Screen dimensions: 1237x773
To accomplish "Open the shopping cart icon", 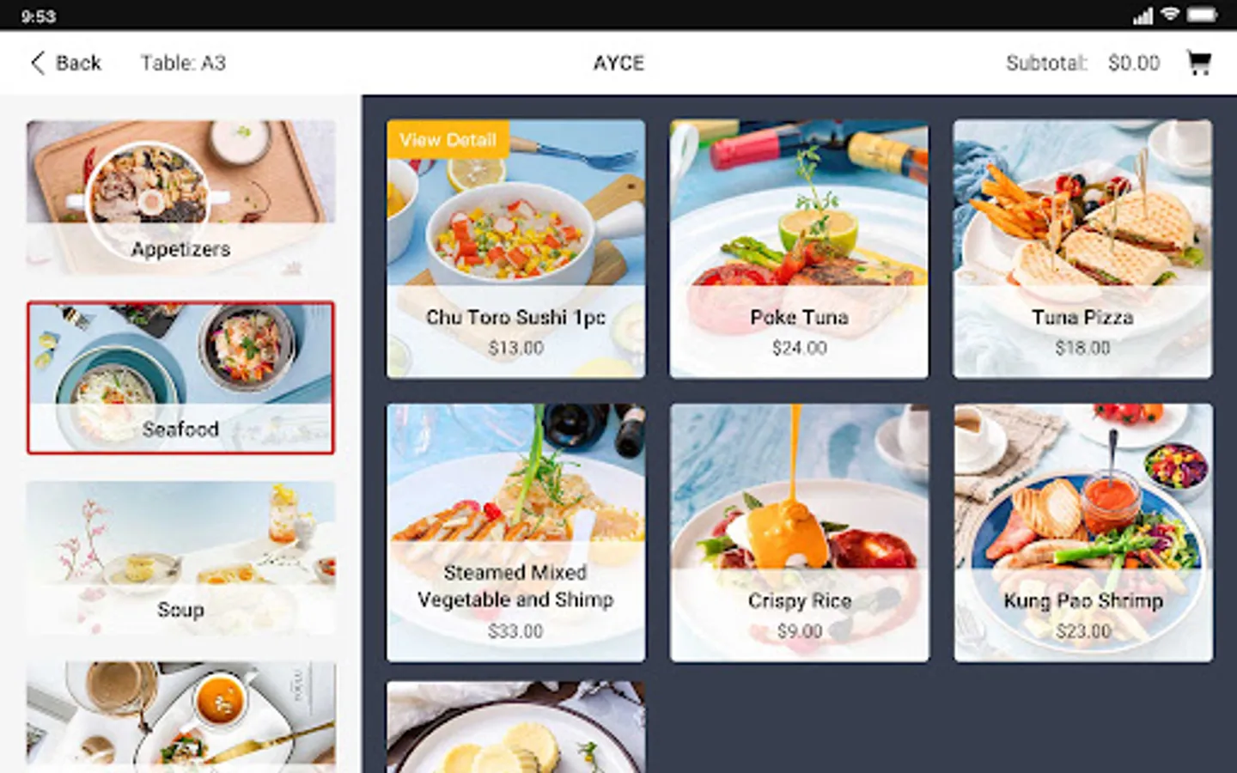I will (x=1198, y=63).
